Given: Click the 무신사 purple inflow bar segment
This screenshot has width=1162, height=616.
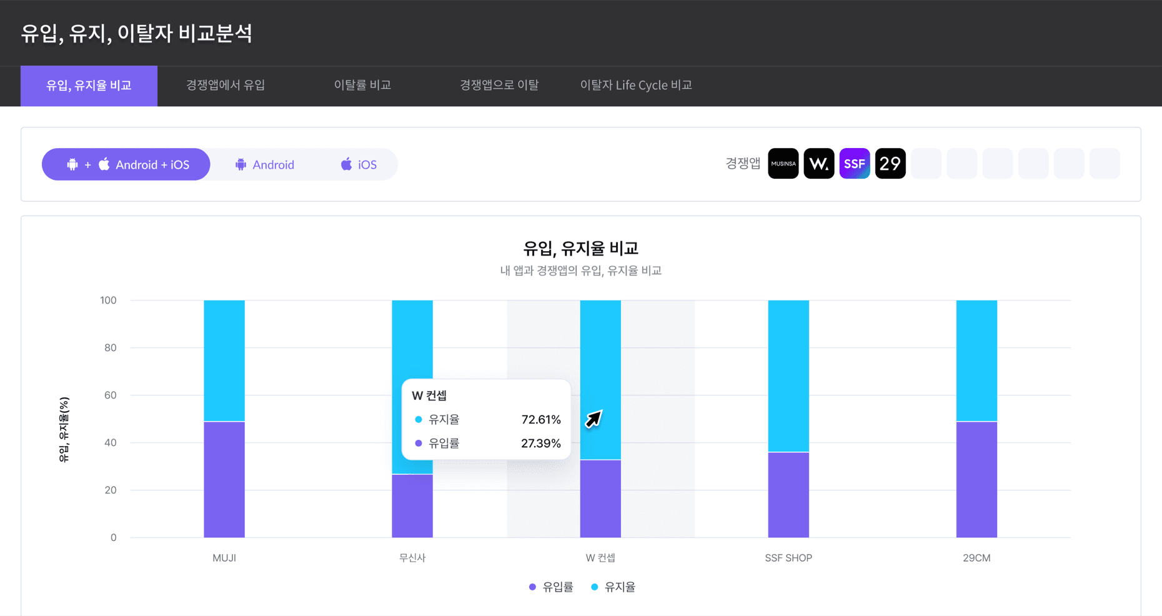Looking at the screenshot, I should [412, 506].
